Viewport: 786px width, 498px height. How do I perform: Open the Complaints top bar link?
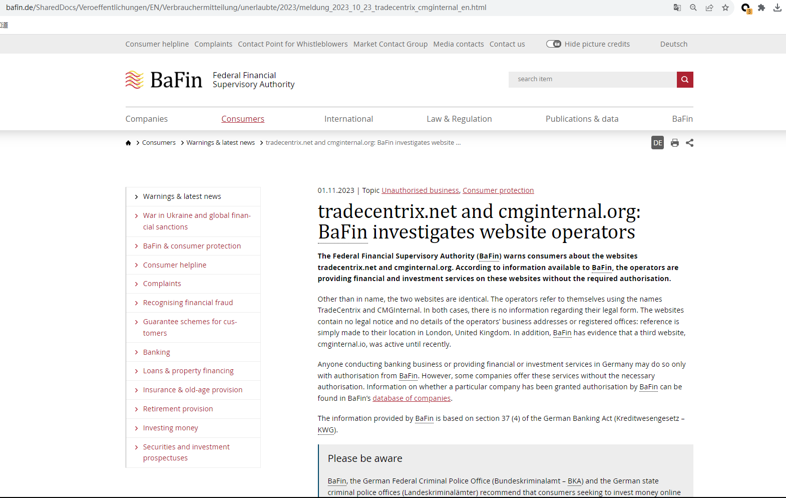(x=213, y=44)
